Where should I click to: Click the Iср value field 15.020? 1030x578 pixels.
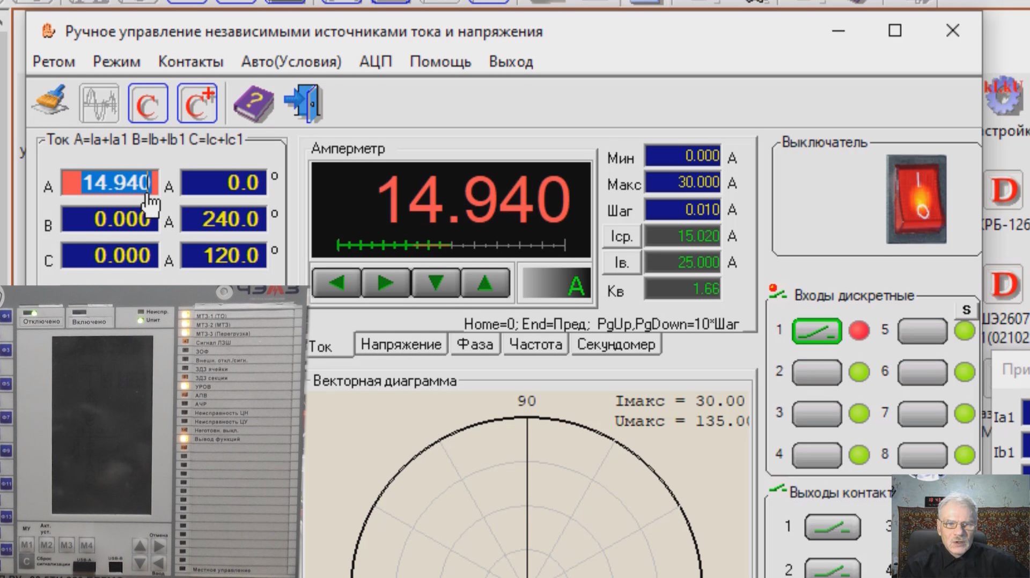683,236
